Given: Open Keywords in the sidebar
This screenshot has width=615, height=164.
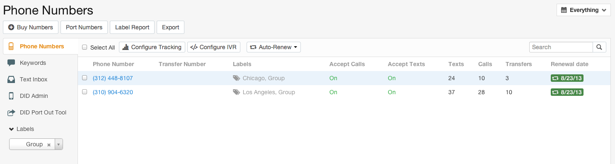Looking at the screenshot, I should [x=33, y=63].
